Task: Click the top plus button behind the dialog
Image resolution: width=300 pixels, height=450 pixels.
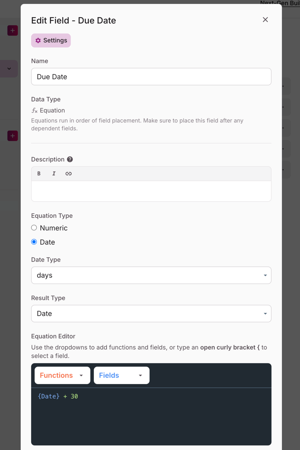Action: (x=13, y=31)
